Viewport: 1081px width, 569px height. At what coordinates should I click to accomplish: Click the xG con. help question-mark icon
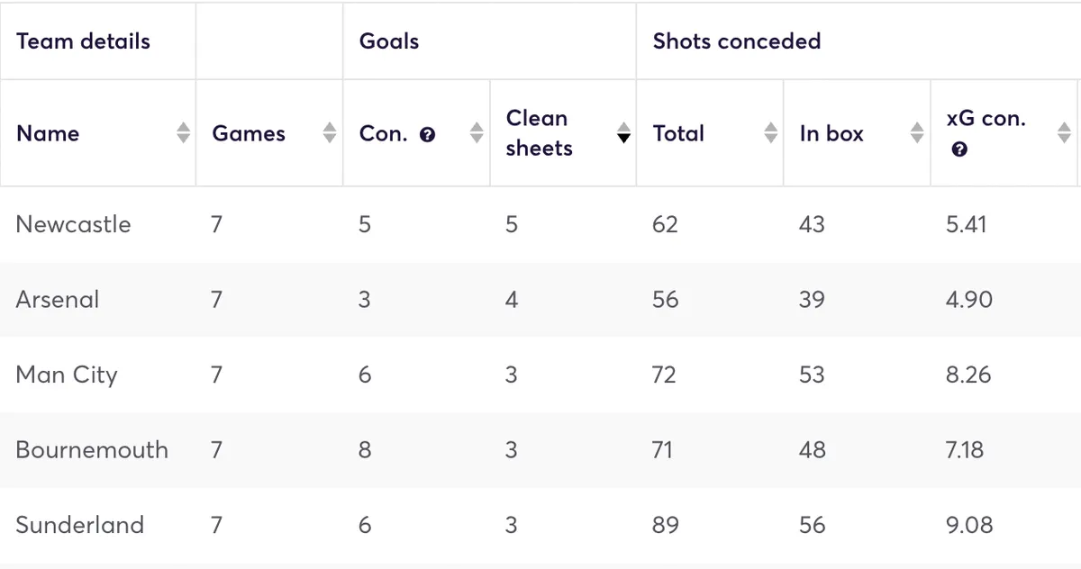pos(959,150)
